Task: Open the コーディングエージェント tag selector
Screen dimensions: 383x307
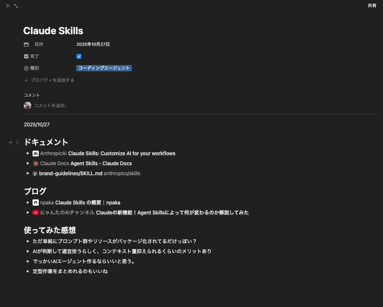Action: (x=104, y=68)
